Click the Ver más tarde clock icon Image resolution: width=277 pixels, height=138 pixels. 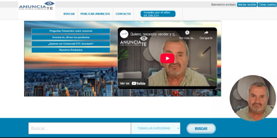coord(187,33)
